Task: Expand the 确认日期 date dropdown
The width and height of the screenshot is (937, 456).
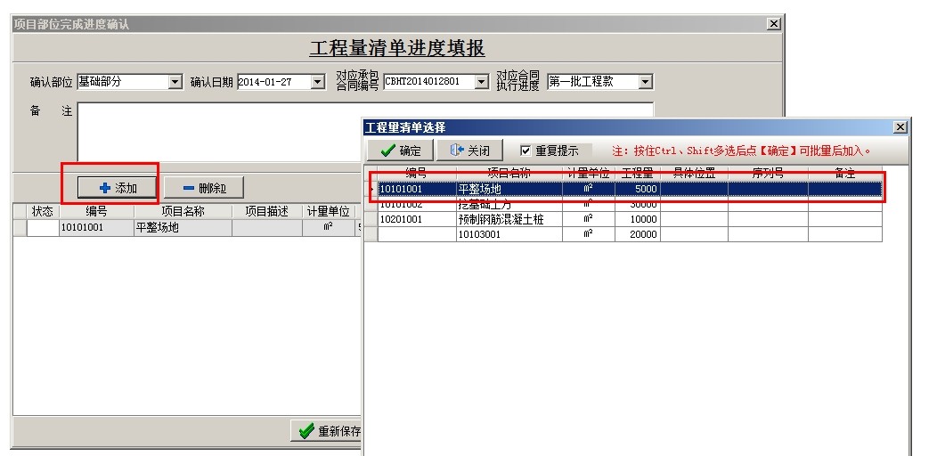Action: tap(317, 82)
